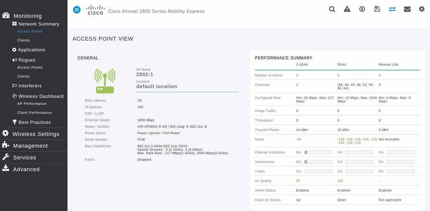The width and height of the screenshot is (430, 211).
Task: Click the Remote LAN column header
Action: pos(388,65)
